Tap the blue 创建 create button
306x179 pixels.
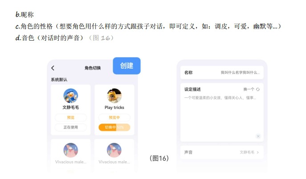[126, 66]
